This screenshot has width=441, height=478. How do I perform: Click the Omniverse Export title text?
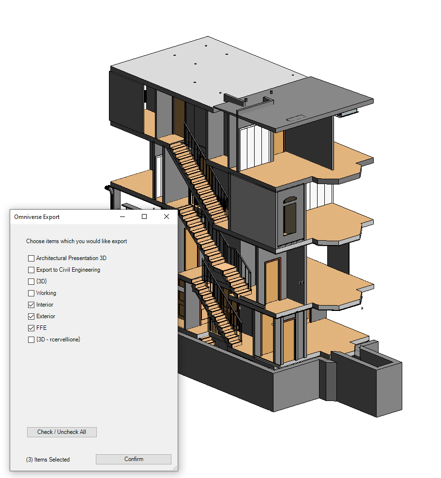tap(37, 217)
